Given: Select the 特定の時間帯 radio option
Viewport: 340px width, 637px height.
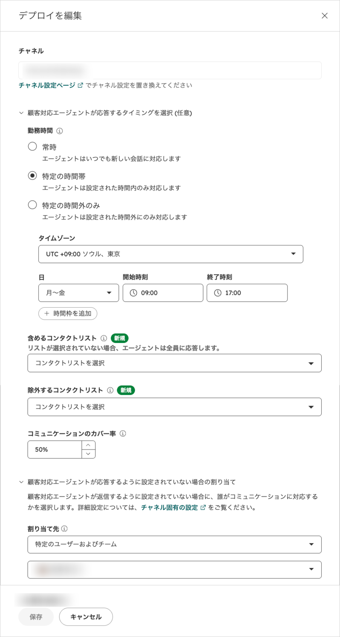Looking at the screenshot, I should (32, 176).
